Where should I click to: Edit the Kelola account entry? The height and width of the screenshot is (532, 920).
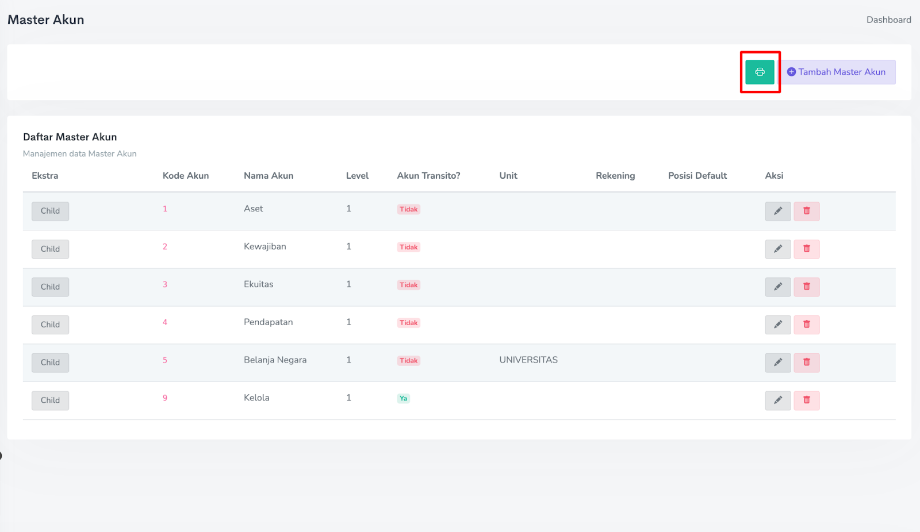(x=777, y=400)
